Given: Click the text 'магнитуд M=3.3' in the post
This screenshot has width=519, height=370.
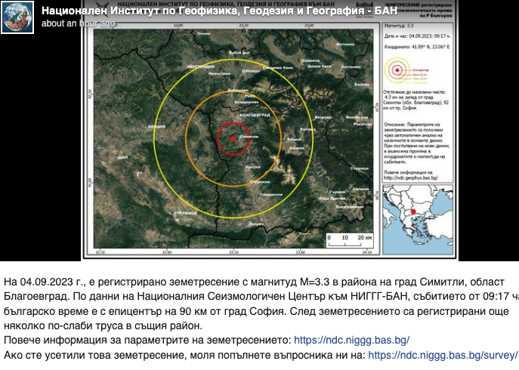Looking at the screenshot, I should pos(290,282).
